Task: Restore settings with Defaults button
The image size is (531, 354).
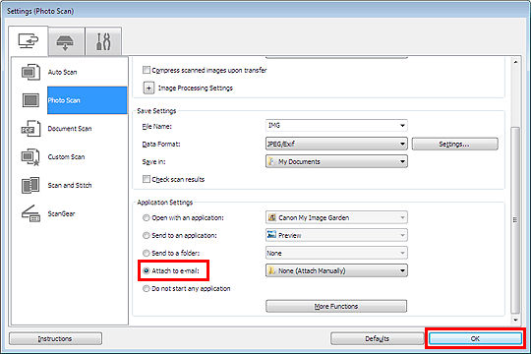Action: 377,338
